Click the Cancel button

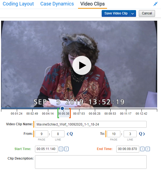147,13
